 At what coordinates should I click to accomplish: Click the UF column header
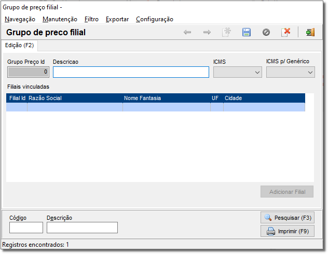[x=217, y=98]
